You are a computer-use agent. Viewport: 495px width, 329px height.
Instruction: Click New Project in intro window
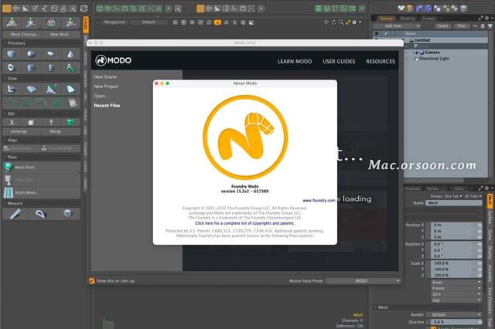pos(106,86)
